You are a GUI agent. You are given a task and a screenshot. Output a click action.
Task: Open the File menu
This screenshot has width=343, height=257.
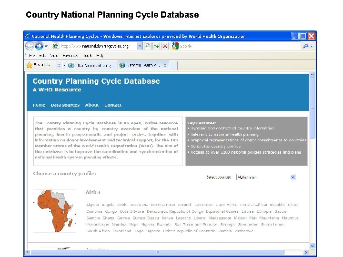32,56
